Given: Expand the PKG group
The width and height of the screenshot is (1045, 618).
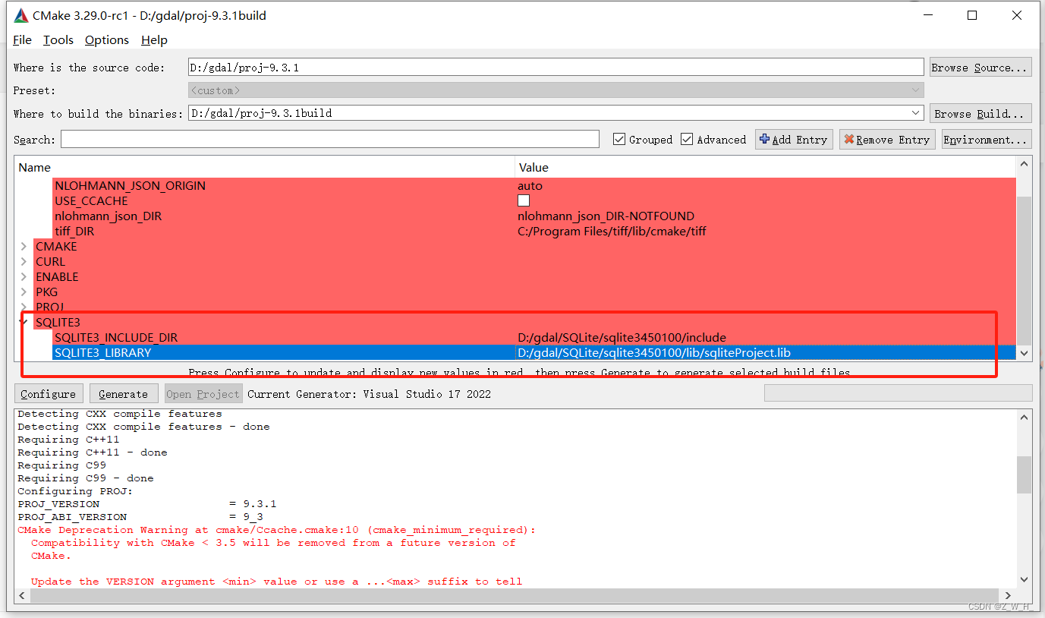Looking at the screenshot, I should coord(24,292).
